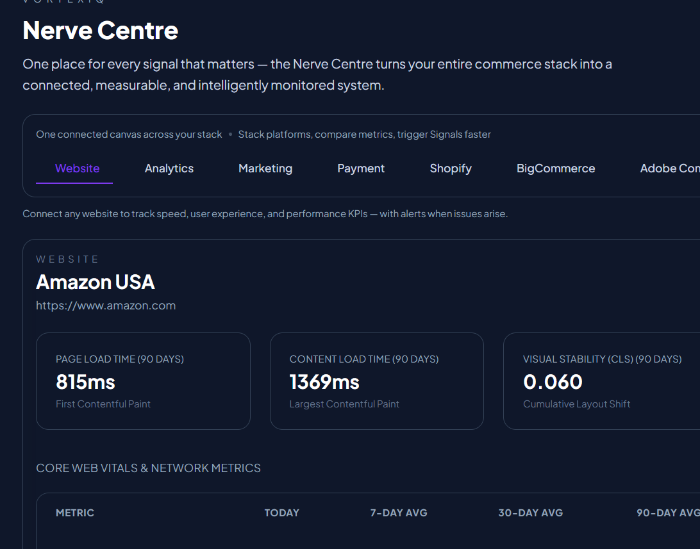Click the 90-DAY AVG column header
This screenshot has width=700, height=549.
click(x=669, y=513)
